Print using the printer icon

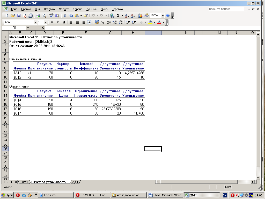(38, 16)
